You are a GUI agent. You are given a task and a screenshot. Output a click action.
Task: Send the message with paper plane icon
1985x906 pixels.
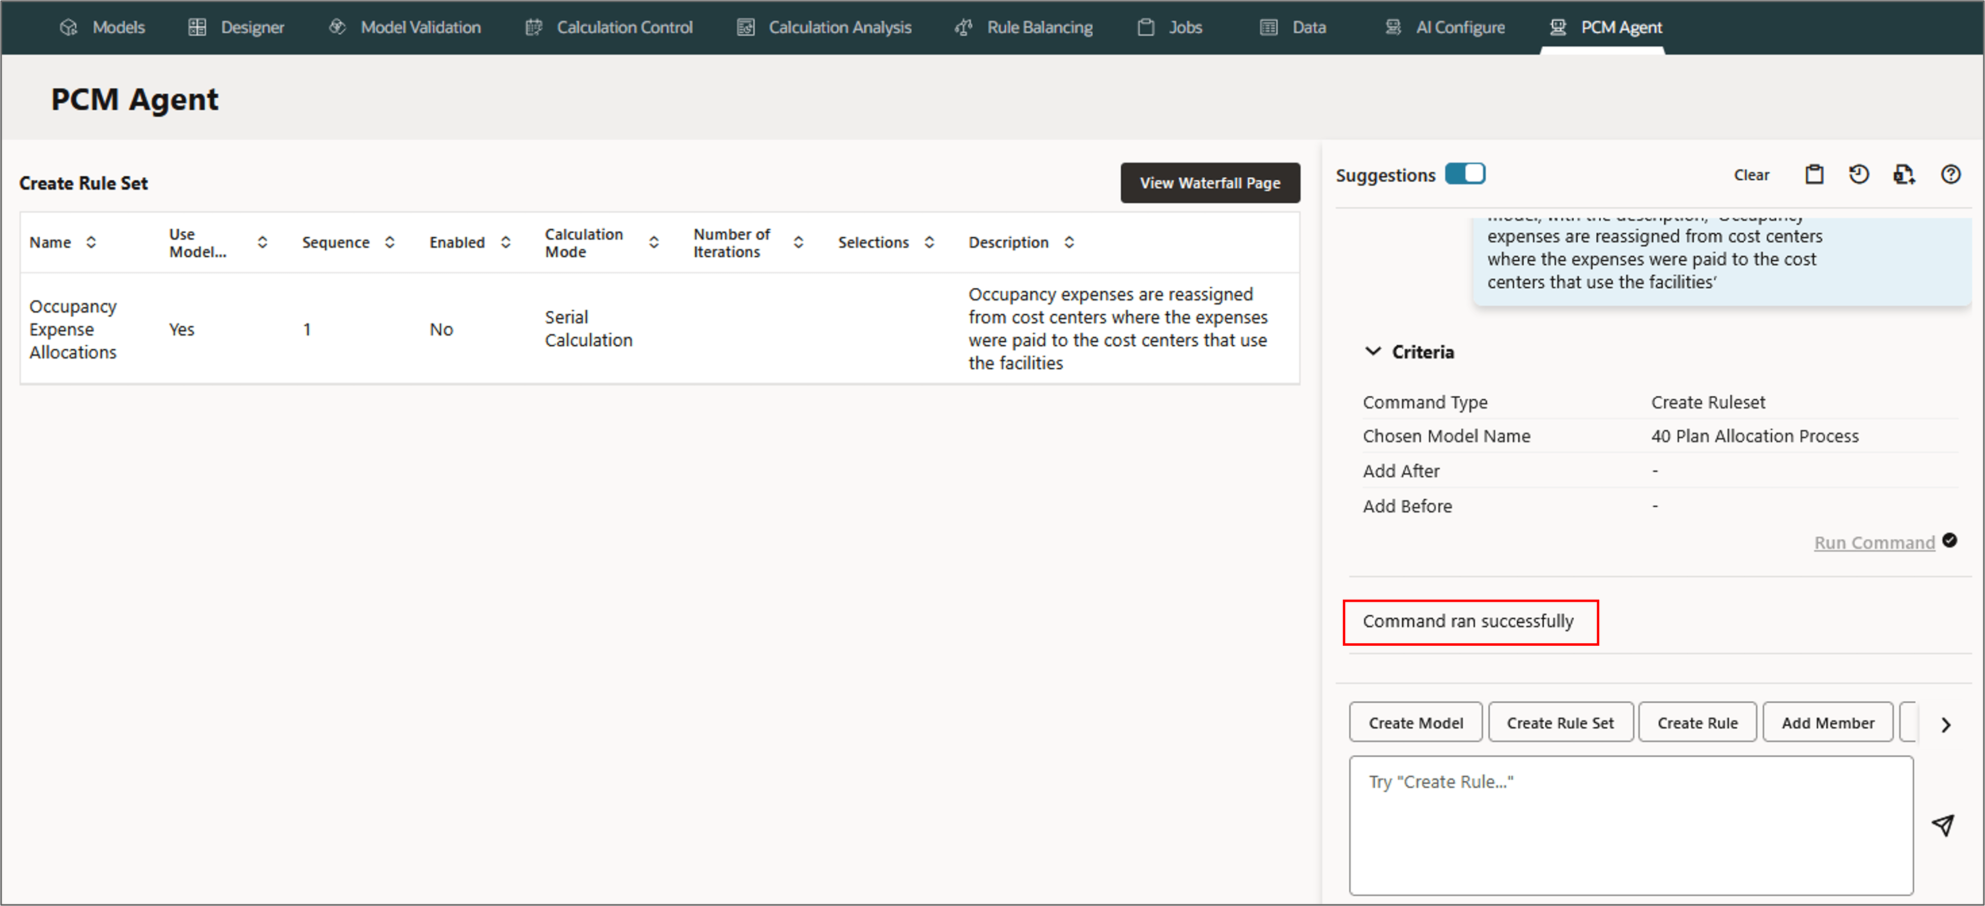[x=1943, y=825]
